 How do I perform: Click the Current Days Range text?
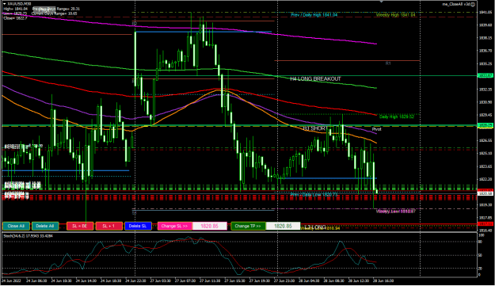(x=55, y=13)
